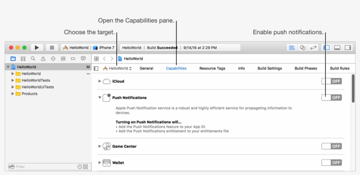Viewport: 360px width, 175px height.
Task: Open the Build Phases tab
Action: tap(306, 68)
